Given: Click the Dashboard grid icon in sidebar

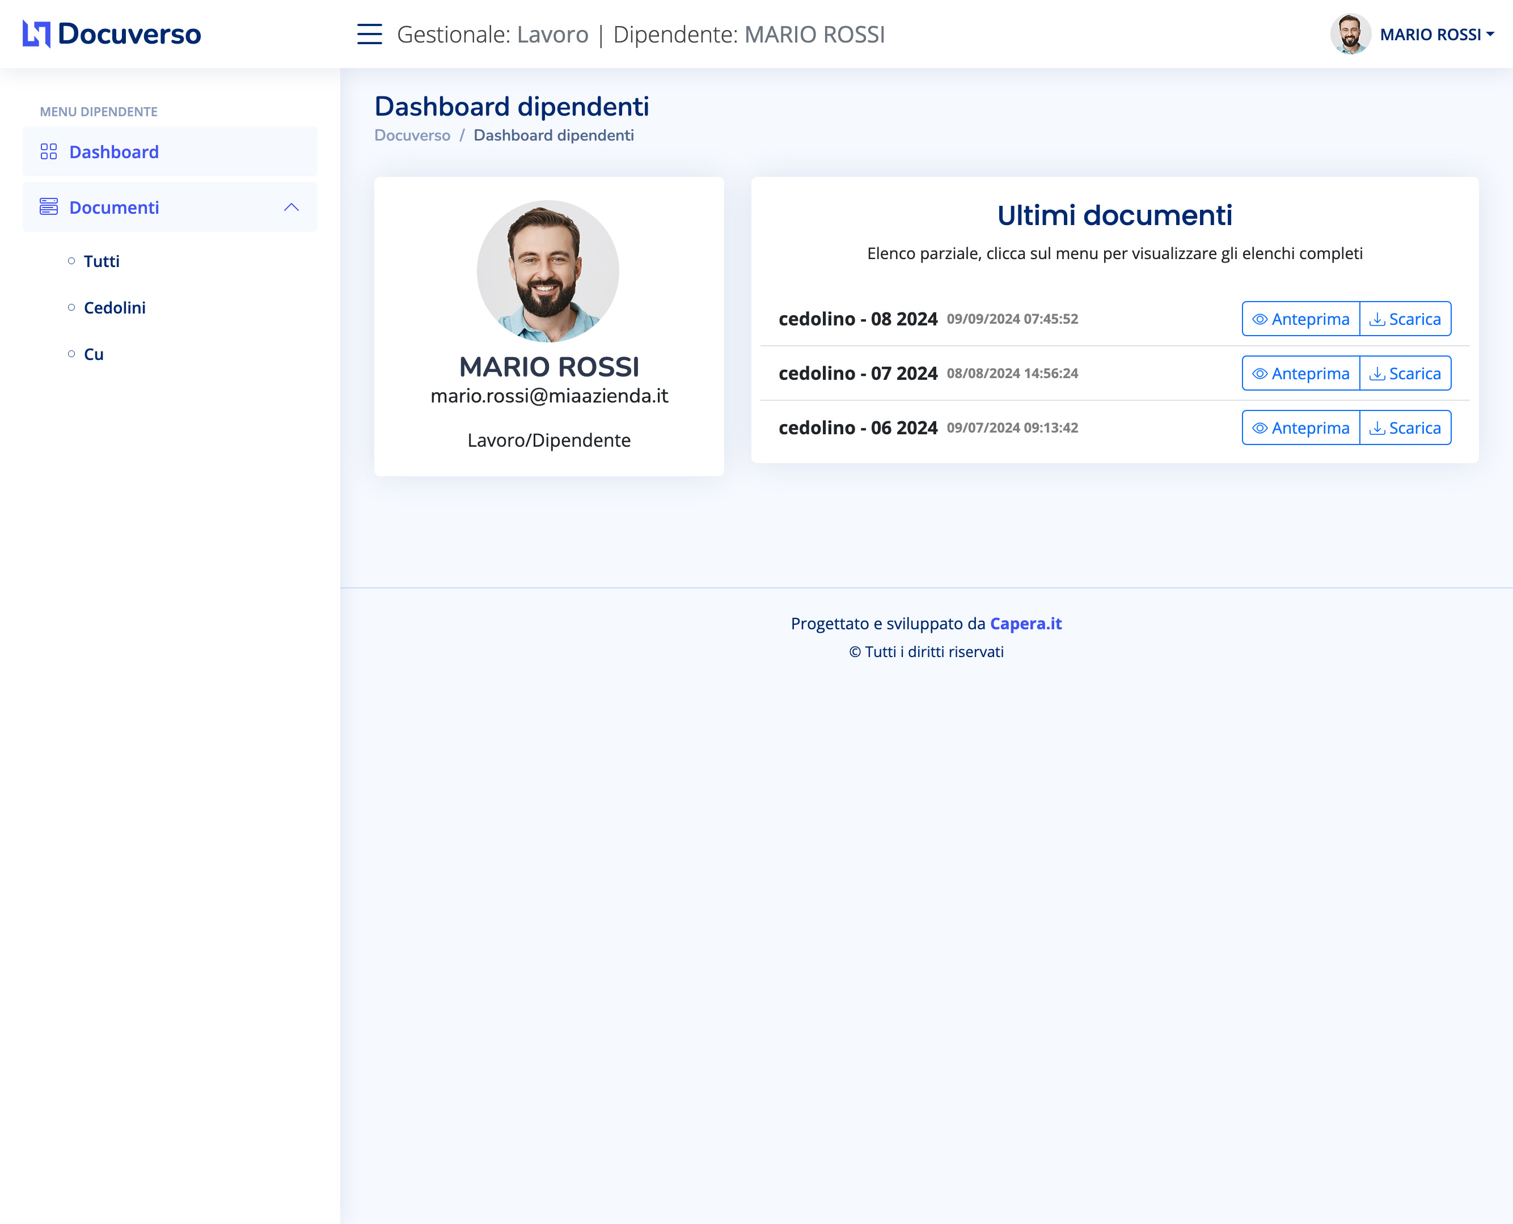Looking at the screenshot, I should (49, 151).
